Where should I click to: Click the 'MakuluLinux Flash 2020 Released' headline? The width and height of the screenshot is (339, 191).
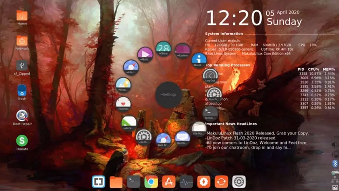[x=257, y=133]
